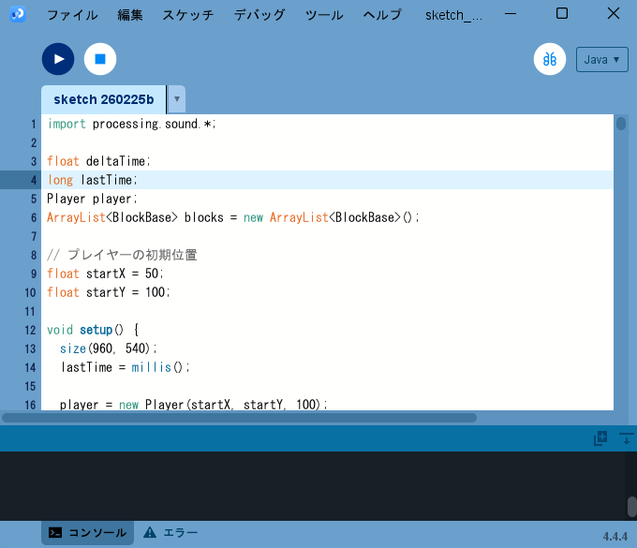Click the Processing logo in title bar
This screenshot has height=548, width=637.
pyautogui.click(x=18, y=14)
